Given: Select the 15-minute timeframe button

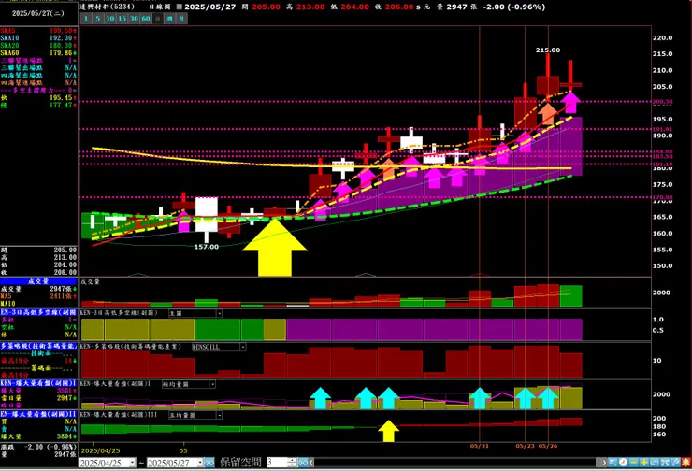Looking at the screenshot, I should 122,19.
